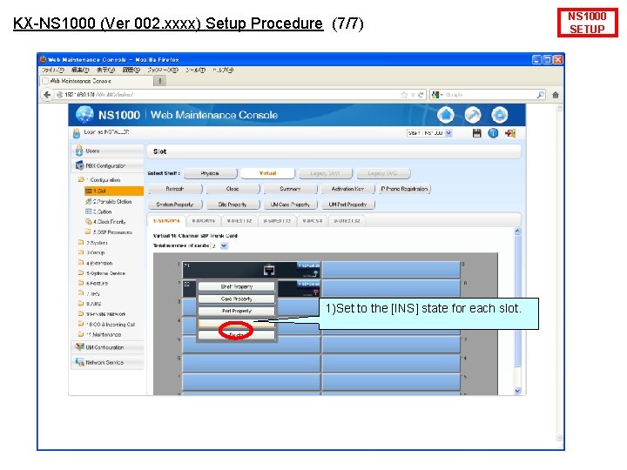The image size is (627, 470).
Task: Open Firefox home page icon
Action: click(556, 95)
